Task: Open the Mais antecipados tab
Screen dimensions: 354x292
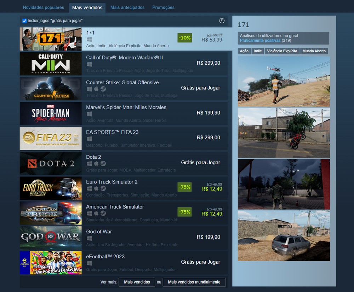Action: coord(127,7)
